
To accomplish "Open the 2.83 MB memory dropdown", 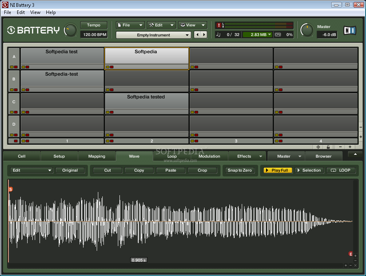I will 258,34.
